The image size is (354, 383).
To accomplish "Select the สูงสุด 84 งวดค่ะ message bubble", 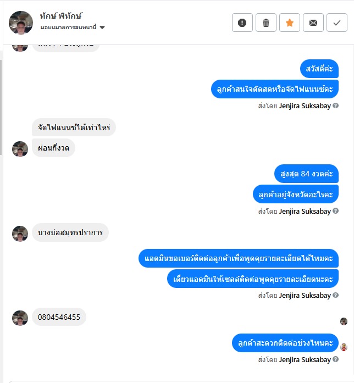I will tap(306, 174).
